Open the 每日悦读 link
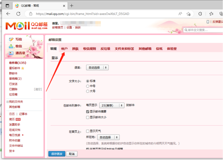Viewport: 223px width, 160px height. click(14, 135)
